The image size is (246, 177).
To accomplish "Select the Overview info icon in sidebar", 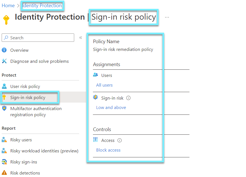I will [x=5, y=50].
